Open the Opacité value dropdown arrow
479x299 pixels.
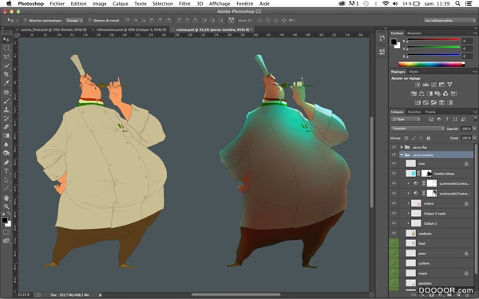[474, 128]
